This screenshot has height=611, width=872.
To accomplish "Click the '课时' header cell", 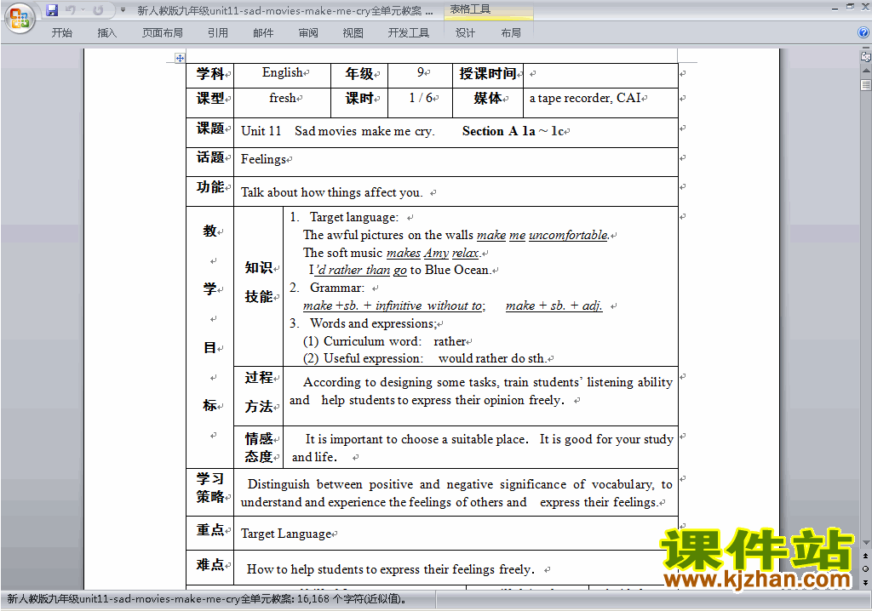I will [359, 102].
